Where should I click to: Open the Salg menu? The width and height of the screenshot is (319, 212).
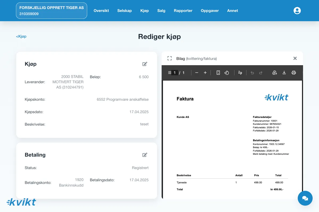(161, 11)
